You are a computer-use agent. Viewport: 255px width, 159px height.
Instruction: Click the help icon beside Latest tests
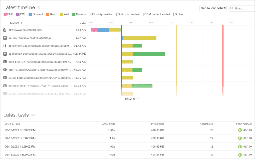coord(33,115)
